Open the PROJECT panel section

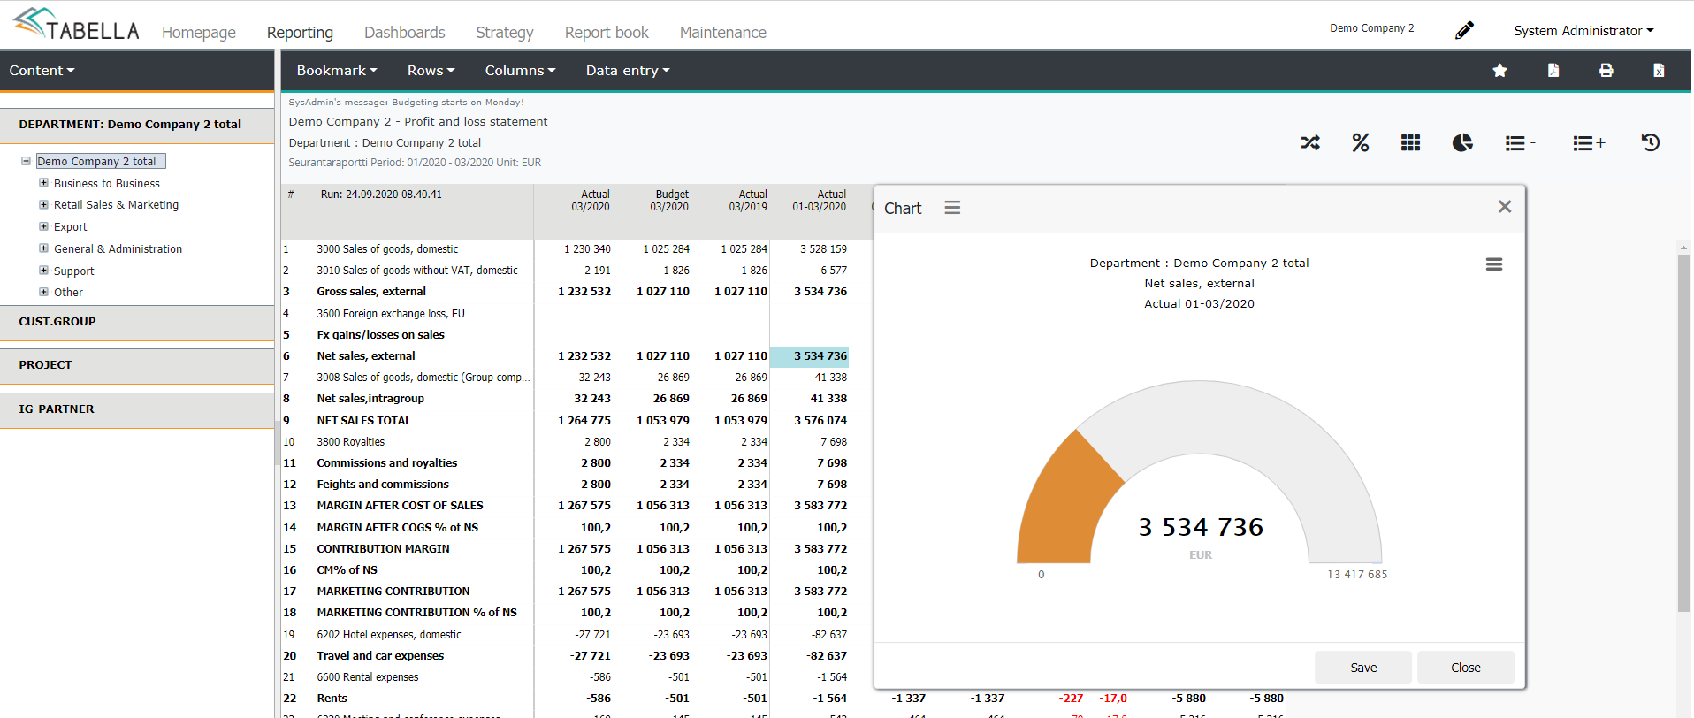point(137,365)
